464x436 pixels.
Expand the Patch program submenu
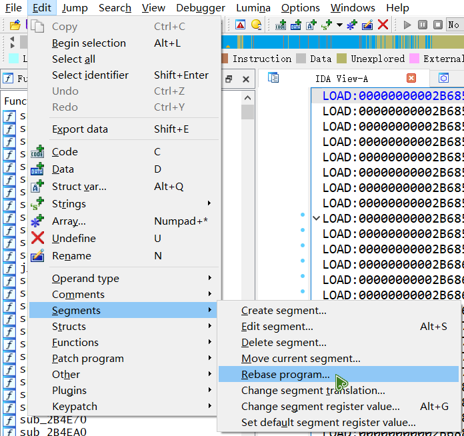point(124,359)
